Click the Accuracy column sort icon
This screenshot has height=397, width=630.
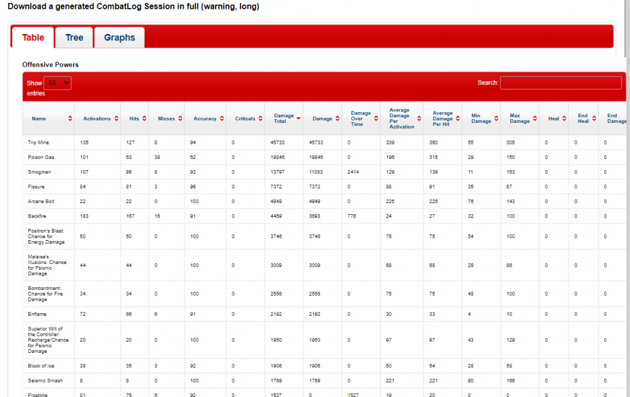221,118
